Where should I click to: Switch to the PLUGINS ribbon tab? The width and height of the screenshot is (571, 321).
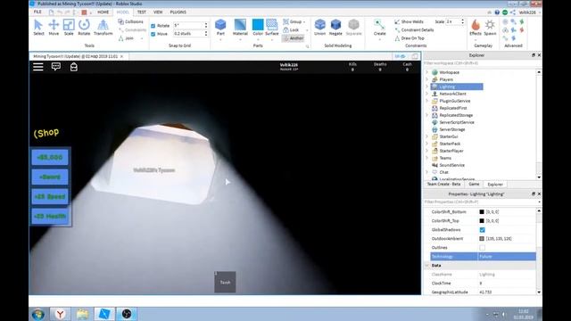pyautogui.click(x=178, y=12)
